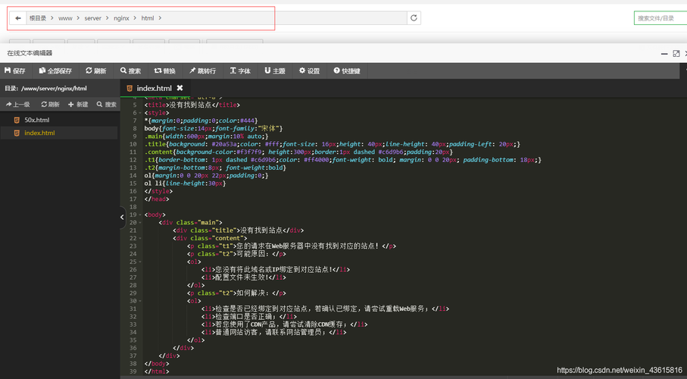Select index.html in the file list
This screenshot has width=687, height=379.
click(x=39, y=133)
